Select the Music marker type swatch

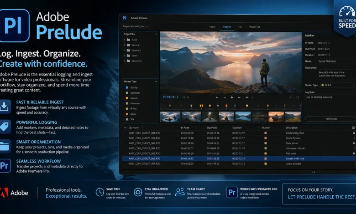tap(127, 114)
